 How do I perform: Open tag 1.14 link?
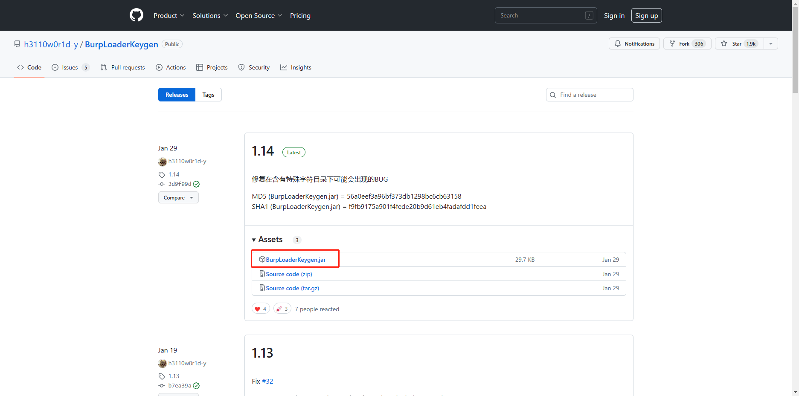point(174,174)
